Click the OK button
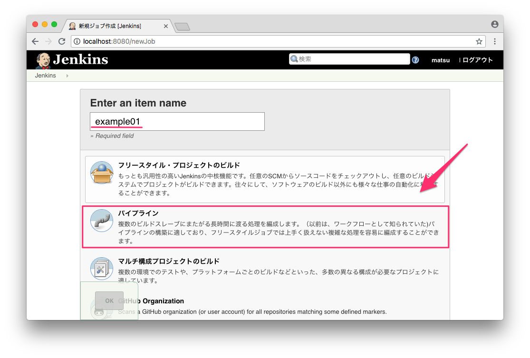 109,300
